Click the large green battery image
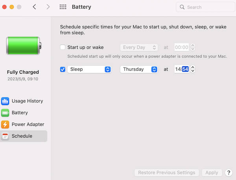The image size is (236, 180). 23,45
